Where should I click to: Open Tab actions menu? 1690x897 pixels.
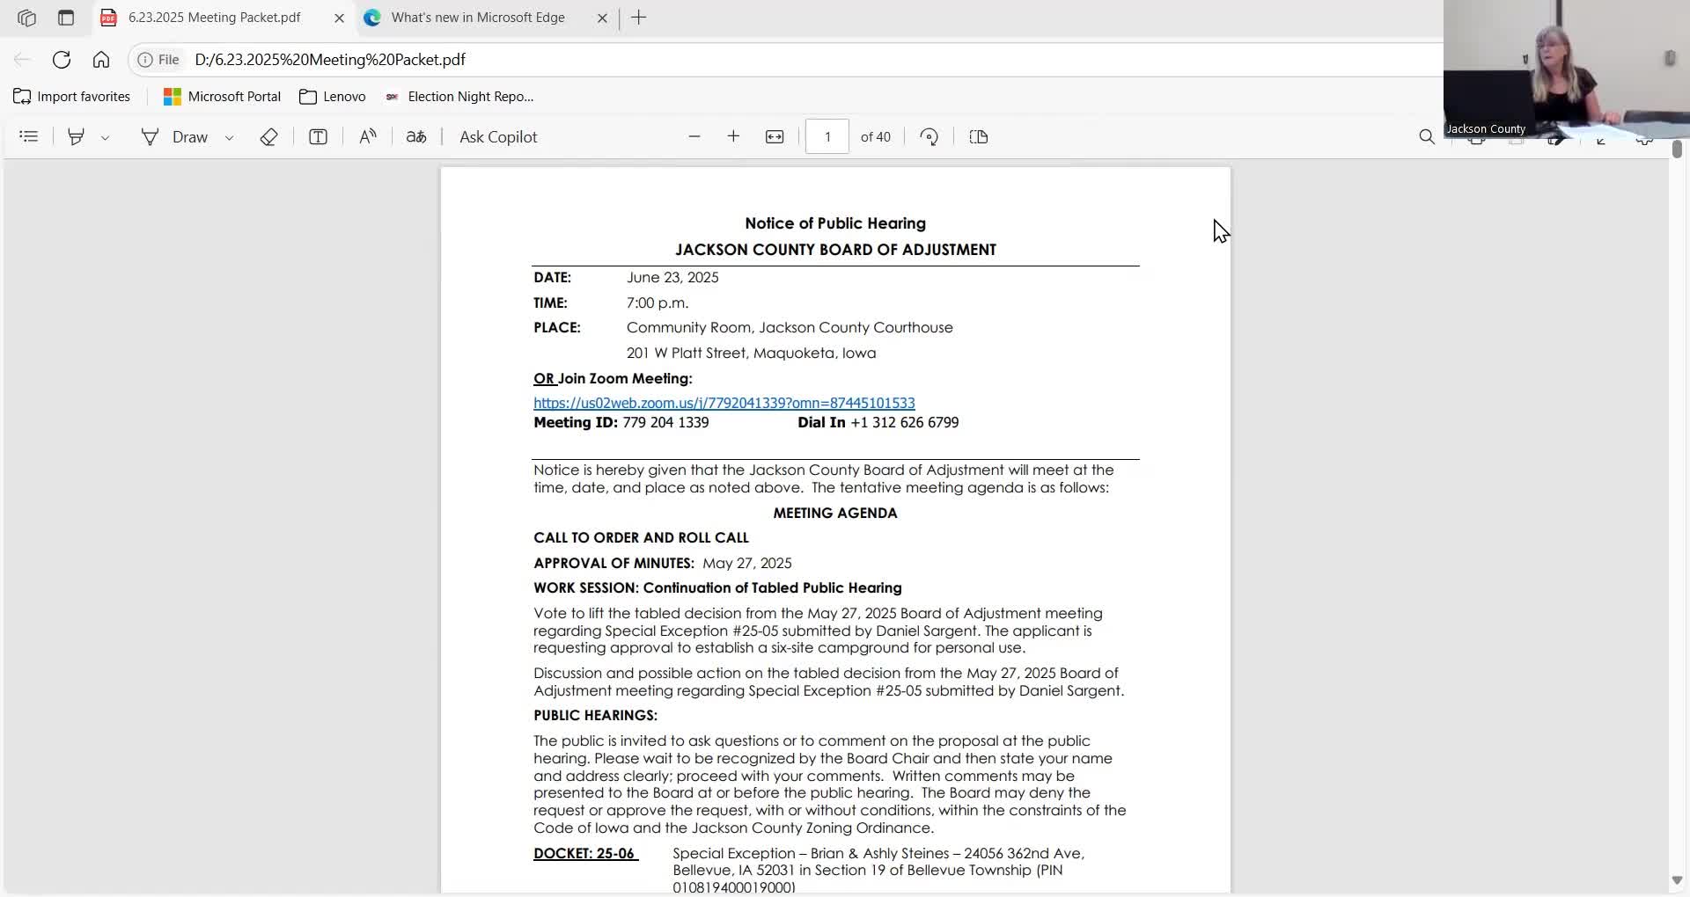[66, 18]
